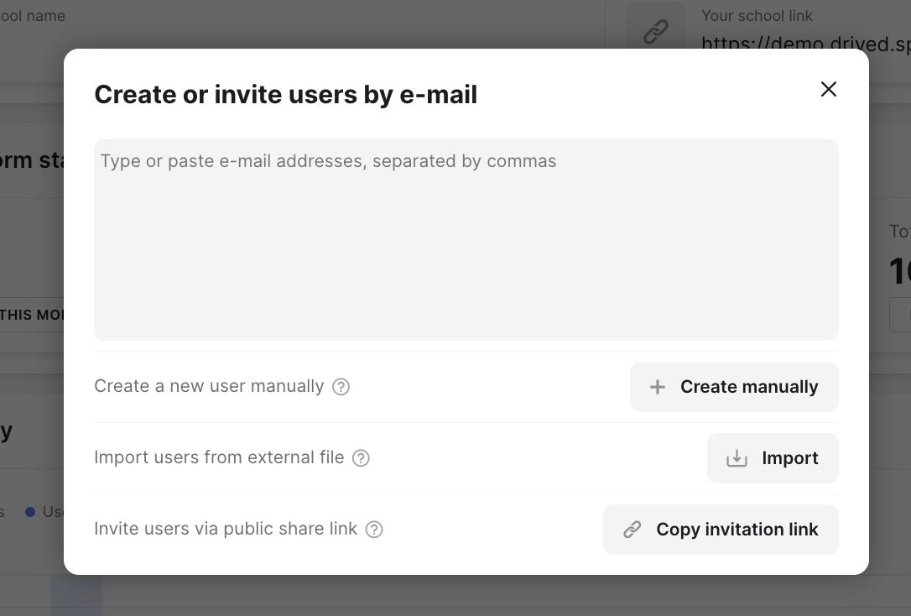
Task: Click help icon beside Create a new user manually
Action: click(341, 387)
